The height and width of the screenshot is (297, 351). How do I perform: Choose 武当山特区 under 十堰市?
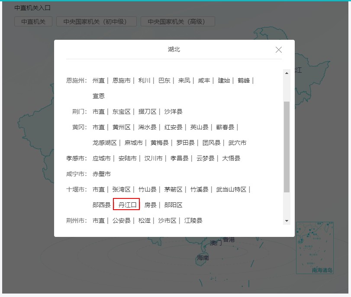(x=231, y=189)
